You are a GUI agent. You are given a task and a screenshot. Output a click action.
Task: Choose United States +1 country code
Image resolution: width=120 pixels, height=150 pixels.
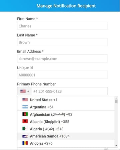tap(66, 100)
